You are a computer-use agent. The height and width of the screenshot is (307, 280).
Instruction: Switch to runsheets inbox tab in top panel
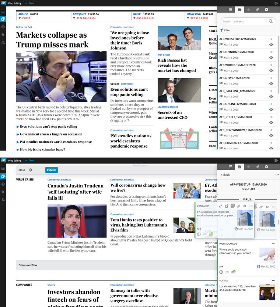click(x=239, y=10)
